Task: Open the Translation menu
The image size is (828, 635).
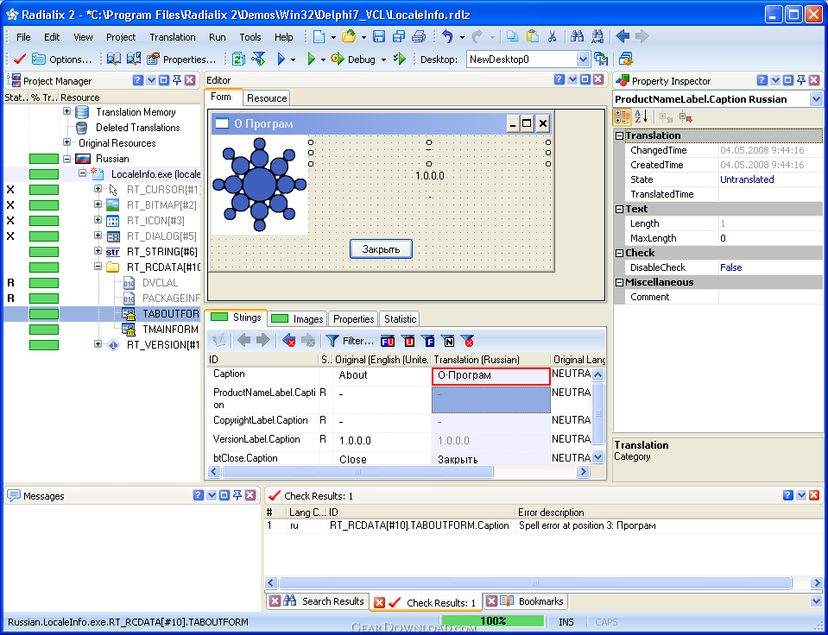Action: (x=172, y=37)
